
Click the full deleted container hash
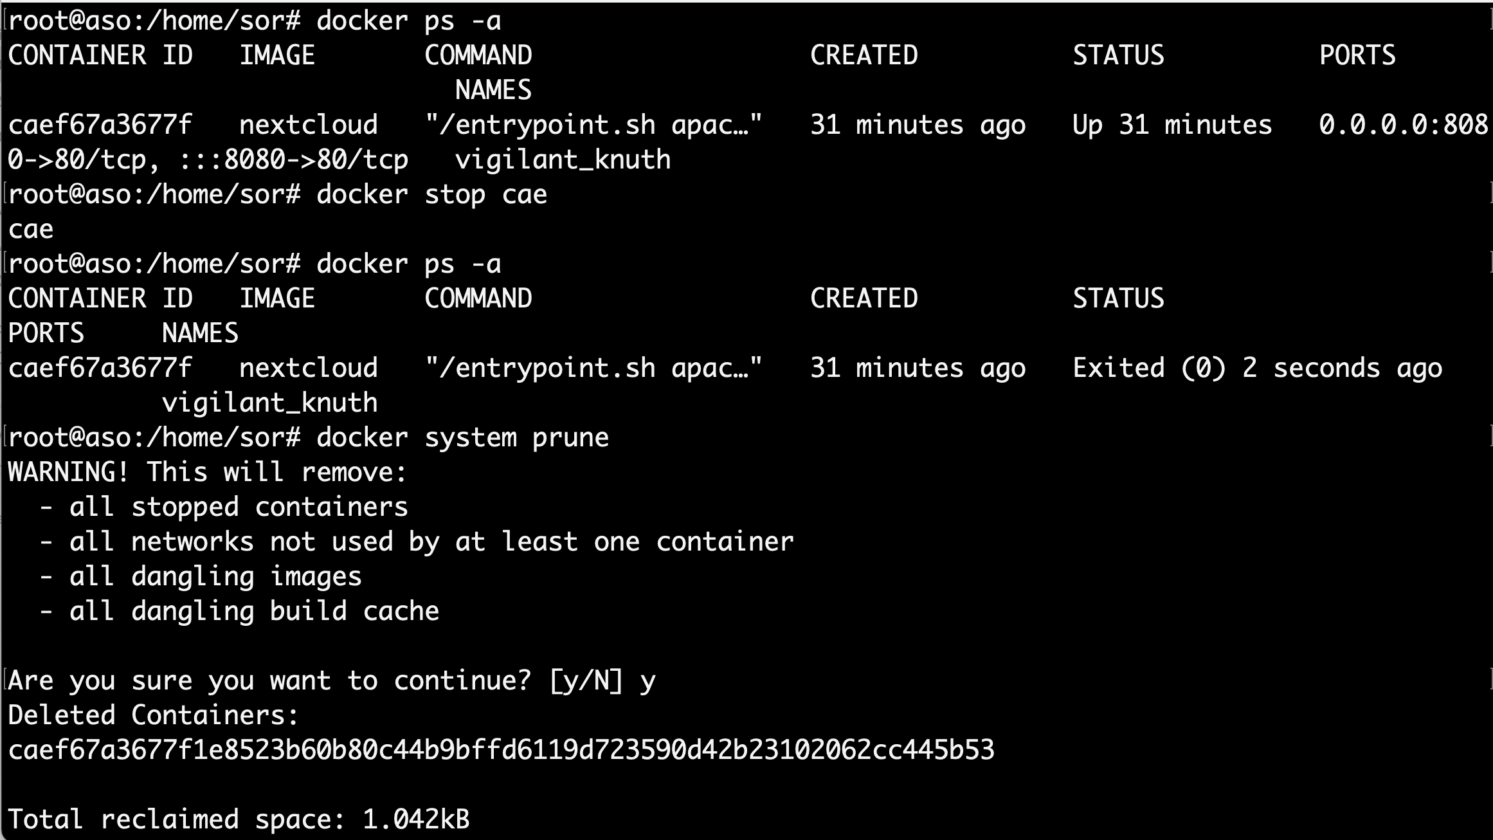pyautogui.click(x=501, y=751)
